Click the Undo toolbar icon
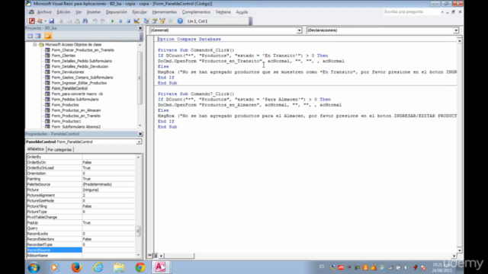This screenshot has width=488, height=274. (95, 21)
